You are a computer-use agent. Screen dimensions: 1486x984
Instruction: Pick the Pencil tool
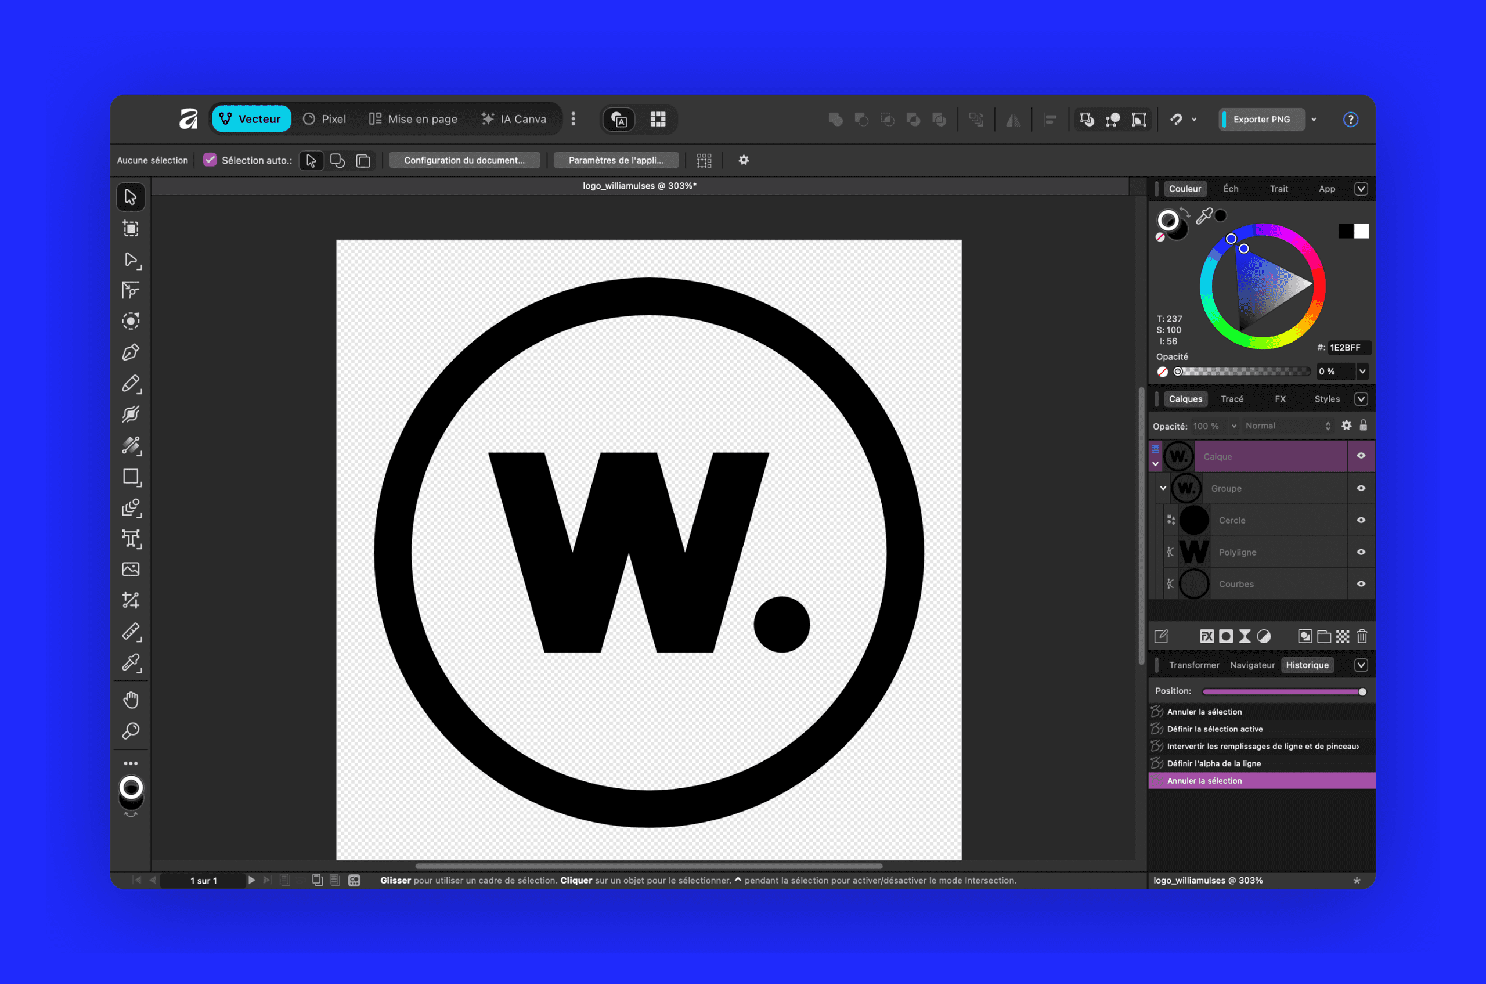pyautogui.click(x=131, y=383)
